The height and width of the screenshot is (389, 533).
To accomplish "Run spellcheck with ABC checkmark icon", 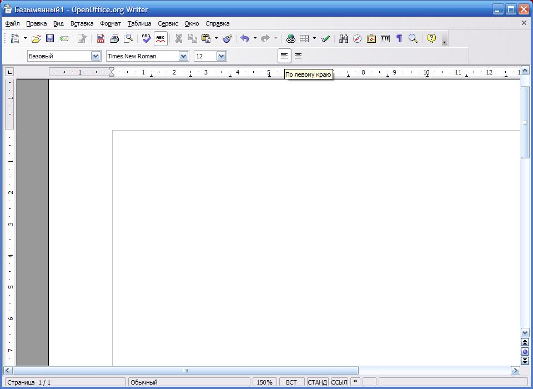I will point(147,38).
